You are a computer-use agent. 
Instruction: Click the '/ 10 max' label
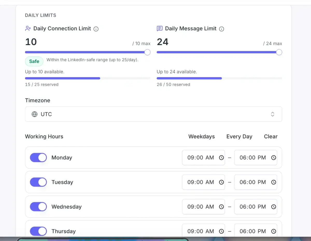(x=141, y=44)
